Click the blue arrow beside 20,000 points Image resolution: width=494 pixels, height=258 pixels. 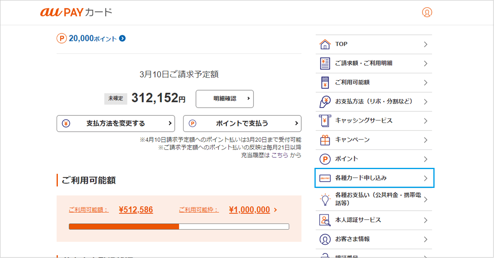[122, 38]
